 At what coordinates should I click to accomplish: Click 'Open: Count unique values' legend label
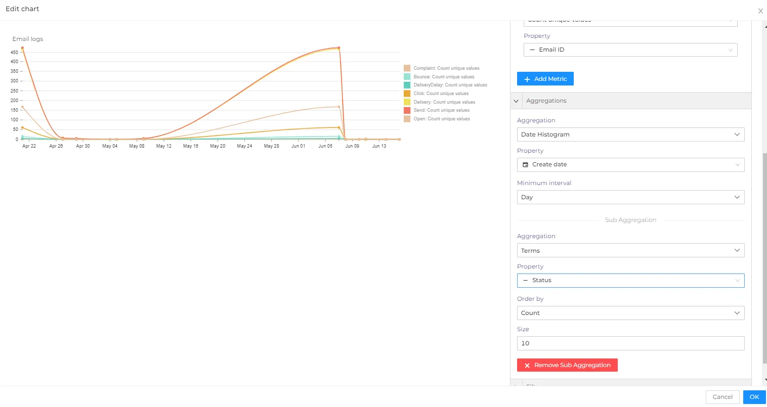pyautogui.click(x=442, y=119)
